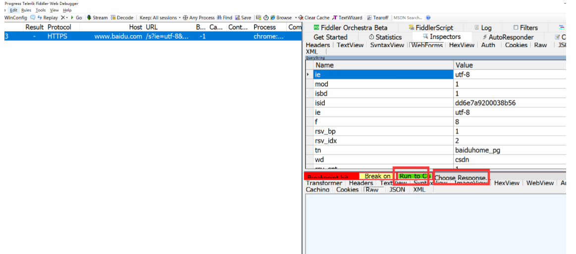Click the Process column header
The width and height of the screenshot is (576, 254).
pyautogui.click(x=264, y=27)
